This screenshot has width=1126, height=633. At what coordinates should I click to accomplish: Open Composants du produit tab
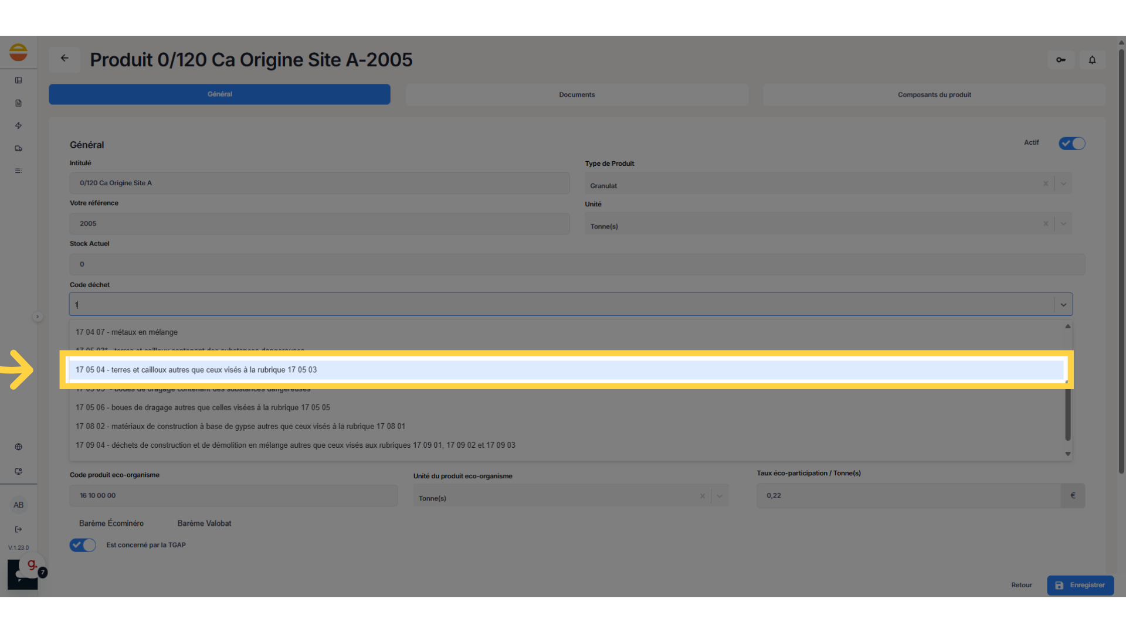[x=934, y=94]
